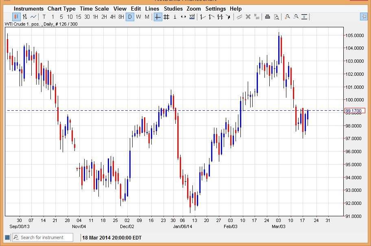Open the Instruments menu
Image resolution: width=371 pixels, height=246 pixels.
pos(28,8)
